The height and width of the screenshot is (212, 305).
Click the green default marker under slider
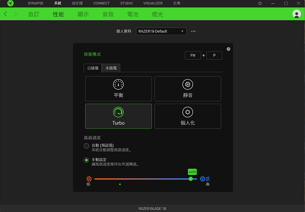[x=120, y=184]
